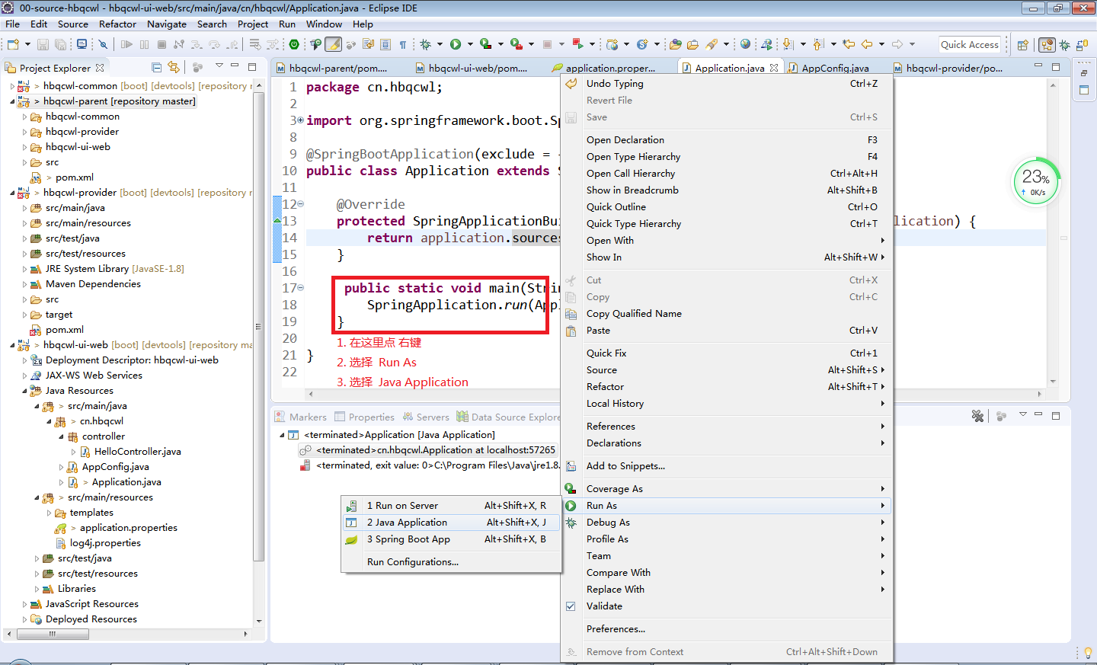Screen dimensions: 1097x665
Task: Select log4j.properties in the tree
Action: [x=105, y=543]
